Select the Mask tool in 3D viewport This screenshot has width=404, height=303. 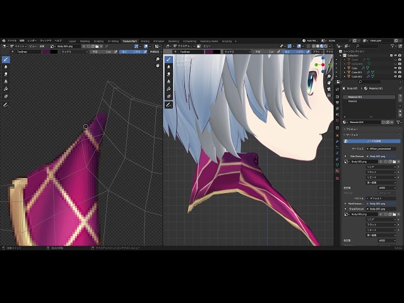click(x=169, y=97)
